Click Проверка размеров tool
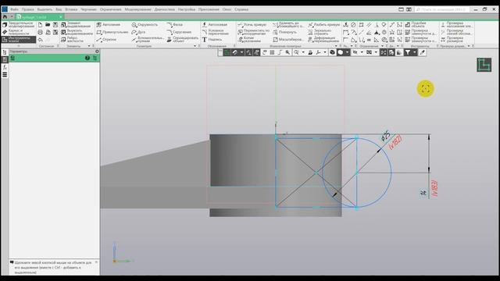 click(x=452, y=40)
